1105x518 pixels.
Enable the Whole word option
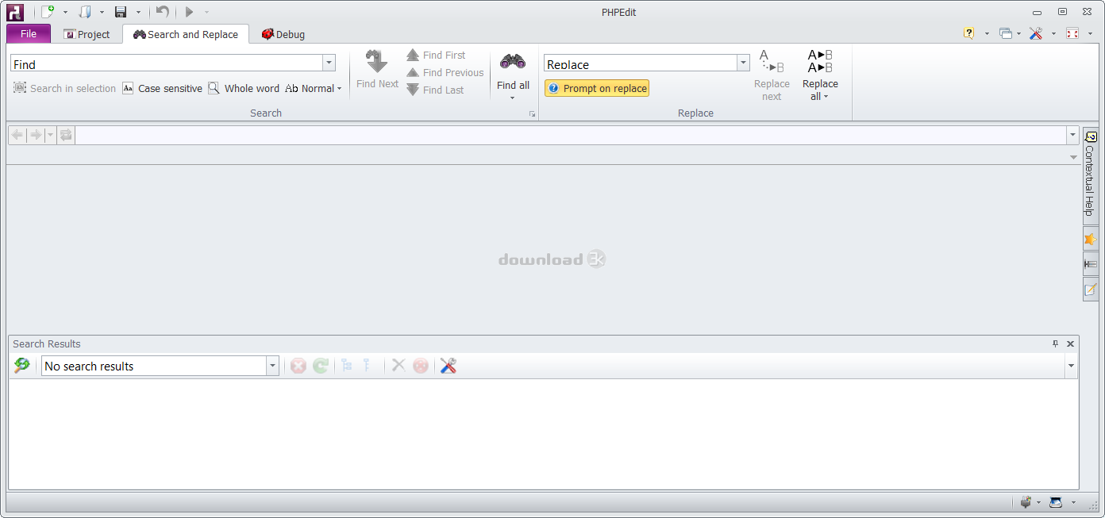point(244,88)
